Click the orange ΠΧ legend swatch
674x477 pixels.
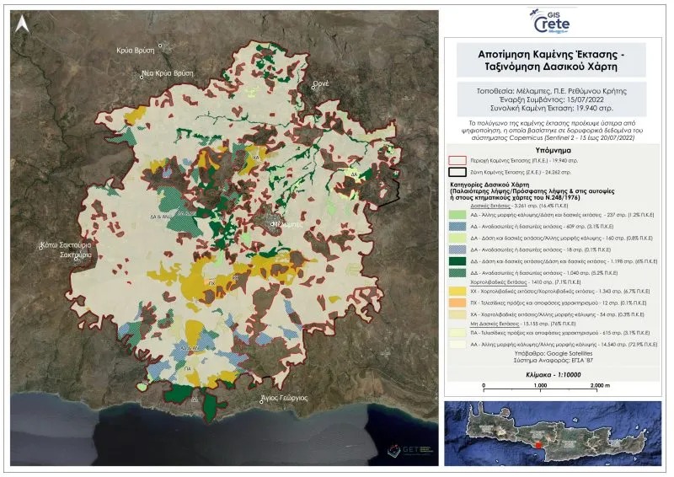click(457, 303)
